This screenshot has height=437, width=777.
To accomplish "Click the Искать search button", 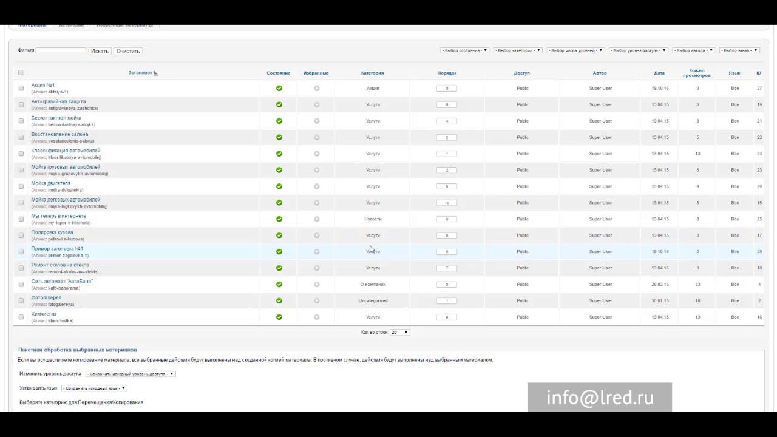I will tap(100, 51).
